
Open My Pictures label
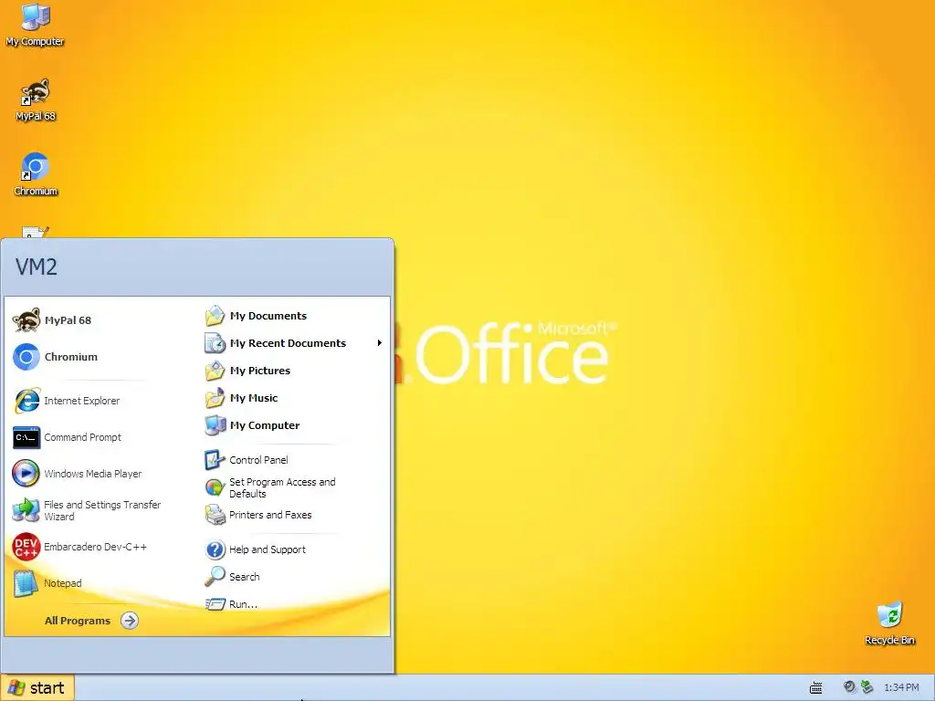tap(260, 371)
